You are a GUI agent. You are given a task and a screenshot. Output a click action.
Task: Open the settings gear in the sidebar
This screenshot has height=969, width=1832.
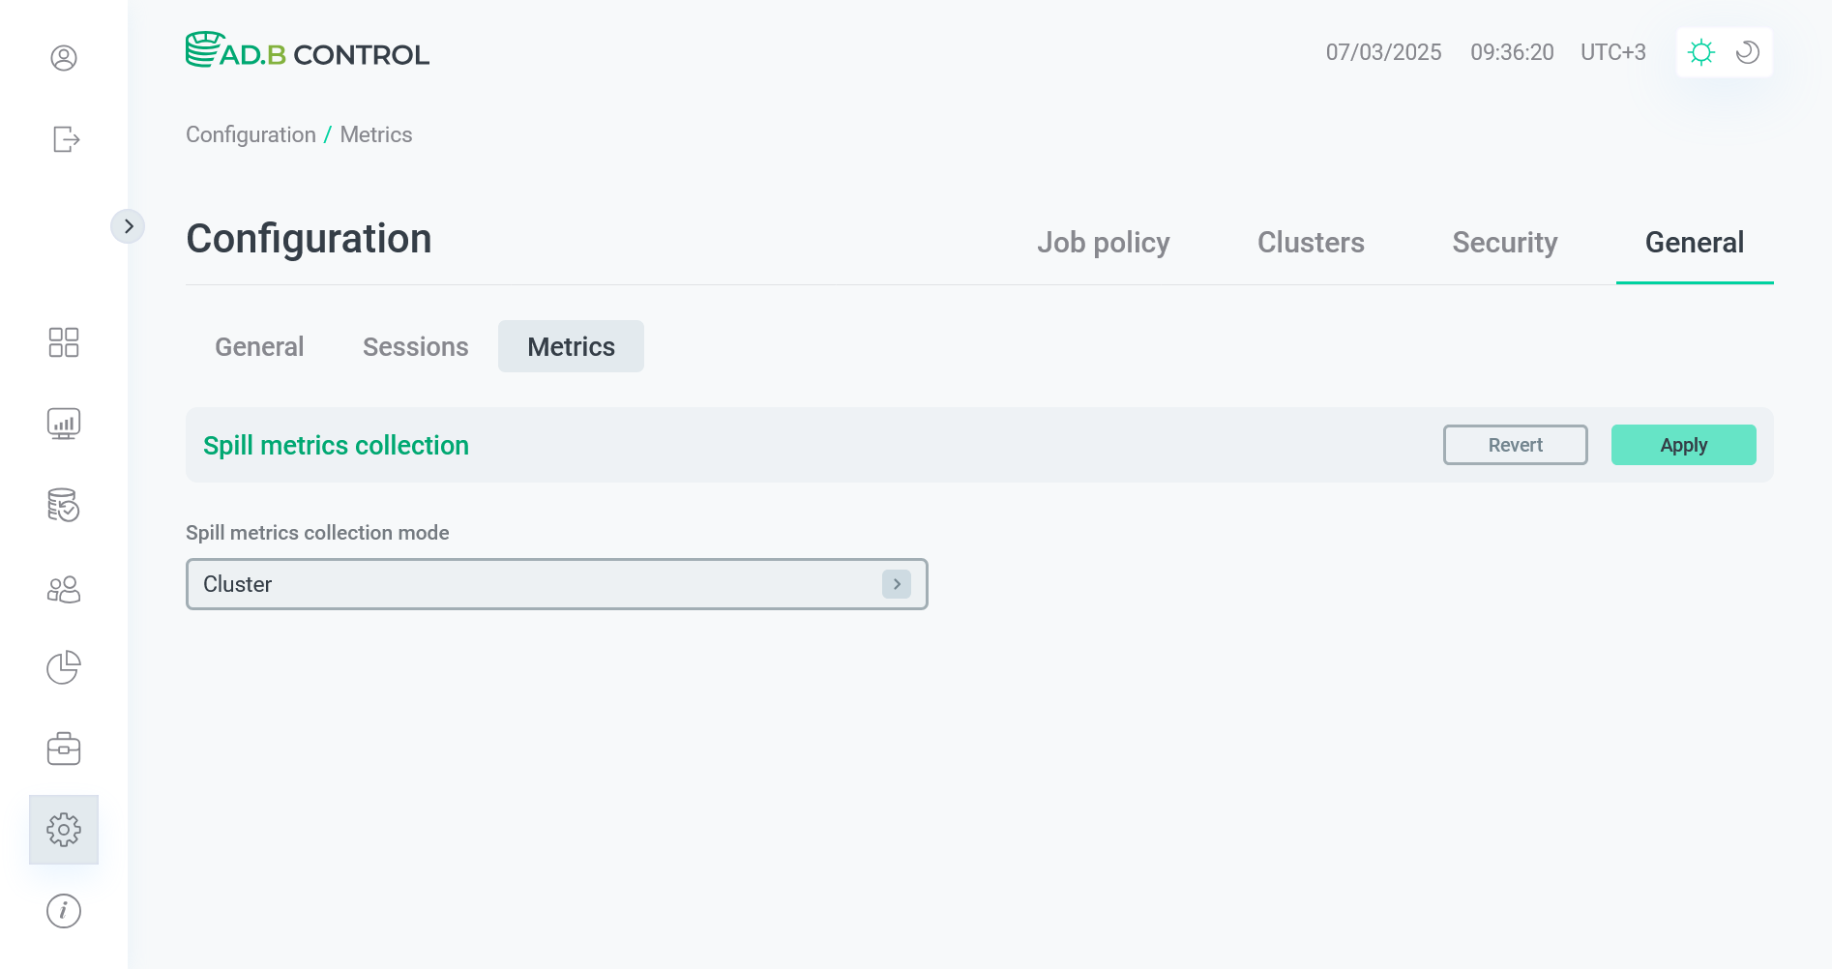(x=64, y=829)
